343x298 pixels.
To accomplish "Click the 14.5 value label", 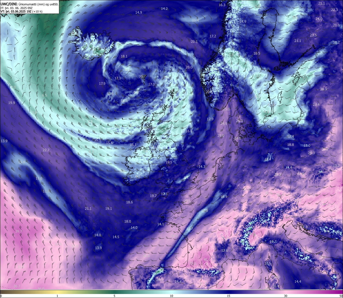I will pyautogui.click(x=116, y=237).
